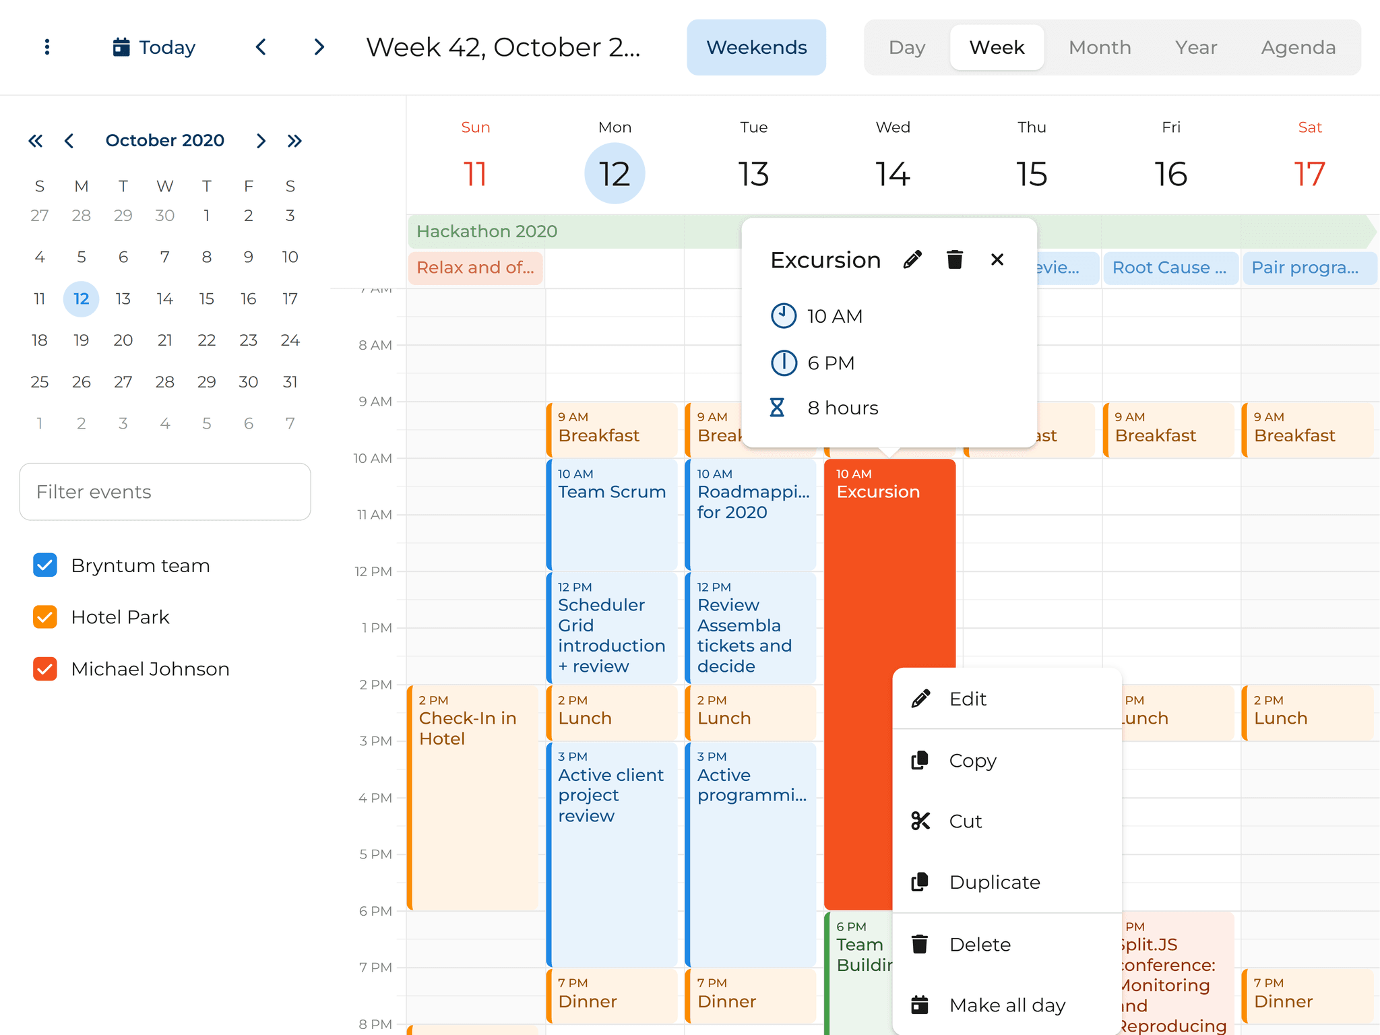Toggle the Michael Johnson calendar off
The height and width of the screenshot is (1035, 1380).
[44, 668]
